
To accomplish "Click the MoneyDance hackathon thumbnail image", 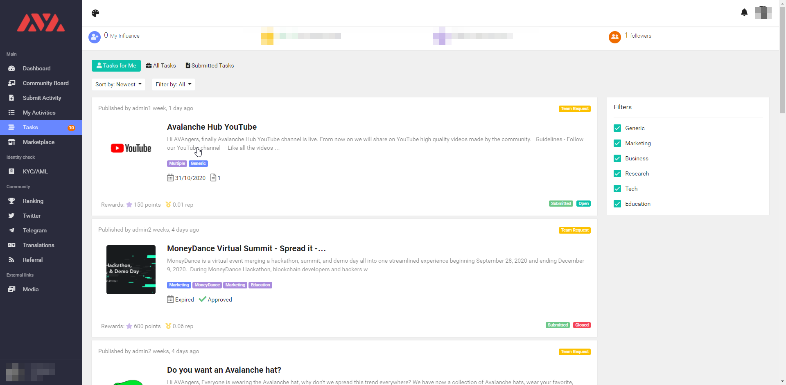I will pyautogui.click(x=131, y=270).
